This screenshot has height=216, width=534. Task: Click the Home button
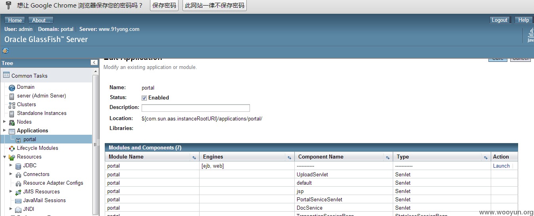[15, 20]
